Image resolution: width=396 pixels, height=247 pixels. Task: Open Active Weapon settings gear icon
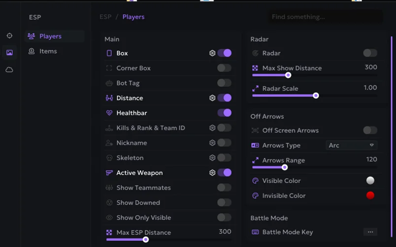click(x=212, y=173)
